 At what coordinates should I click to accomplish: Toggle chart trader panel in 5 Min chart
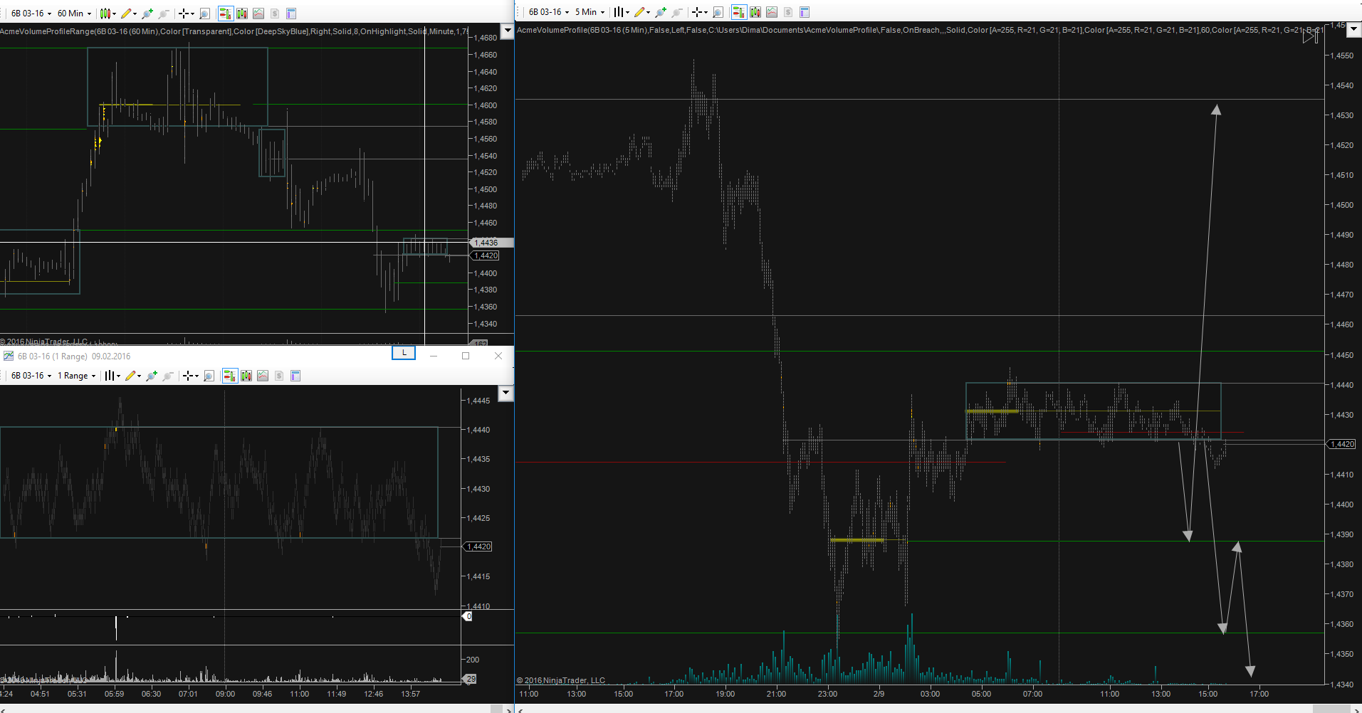739,12
